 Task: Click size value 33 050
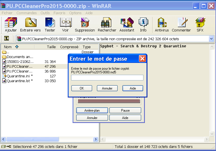click(50, 81)
